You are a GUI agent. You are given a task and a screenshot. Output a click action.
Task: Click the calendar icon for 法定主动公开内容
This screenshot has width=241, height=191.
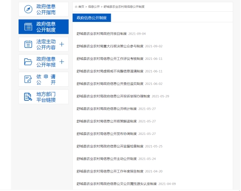[28, 44]
